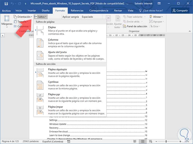Switch to the Revisar tab
Viewport: 193px width, 144px height.
(x=118, y=11)
